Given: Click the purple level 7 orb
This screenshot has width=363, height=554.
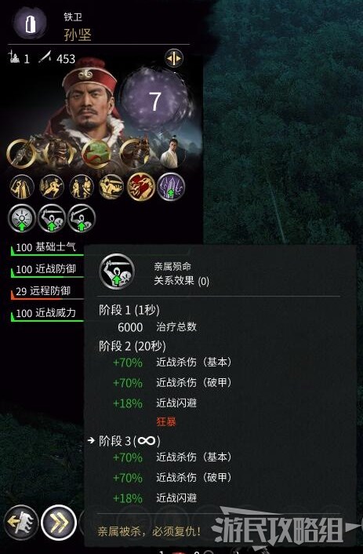Looking at the screenshot, I should [x=155, y=100].
